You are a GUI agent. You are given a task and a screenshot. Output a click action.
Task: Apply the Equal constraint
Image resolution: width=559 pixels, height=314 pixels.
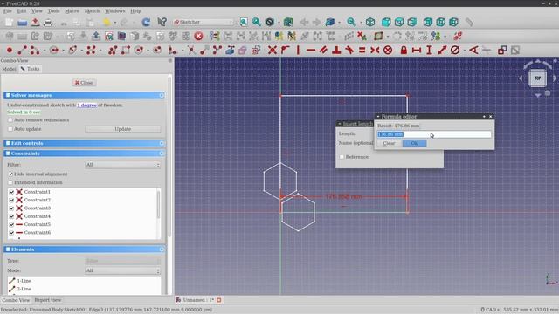(x=362, y=51)
